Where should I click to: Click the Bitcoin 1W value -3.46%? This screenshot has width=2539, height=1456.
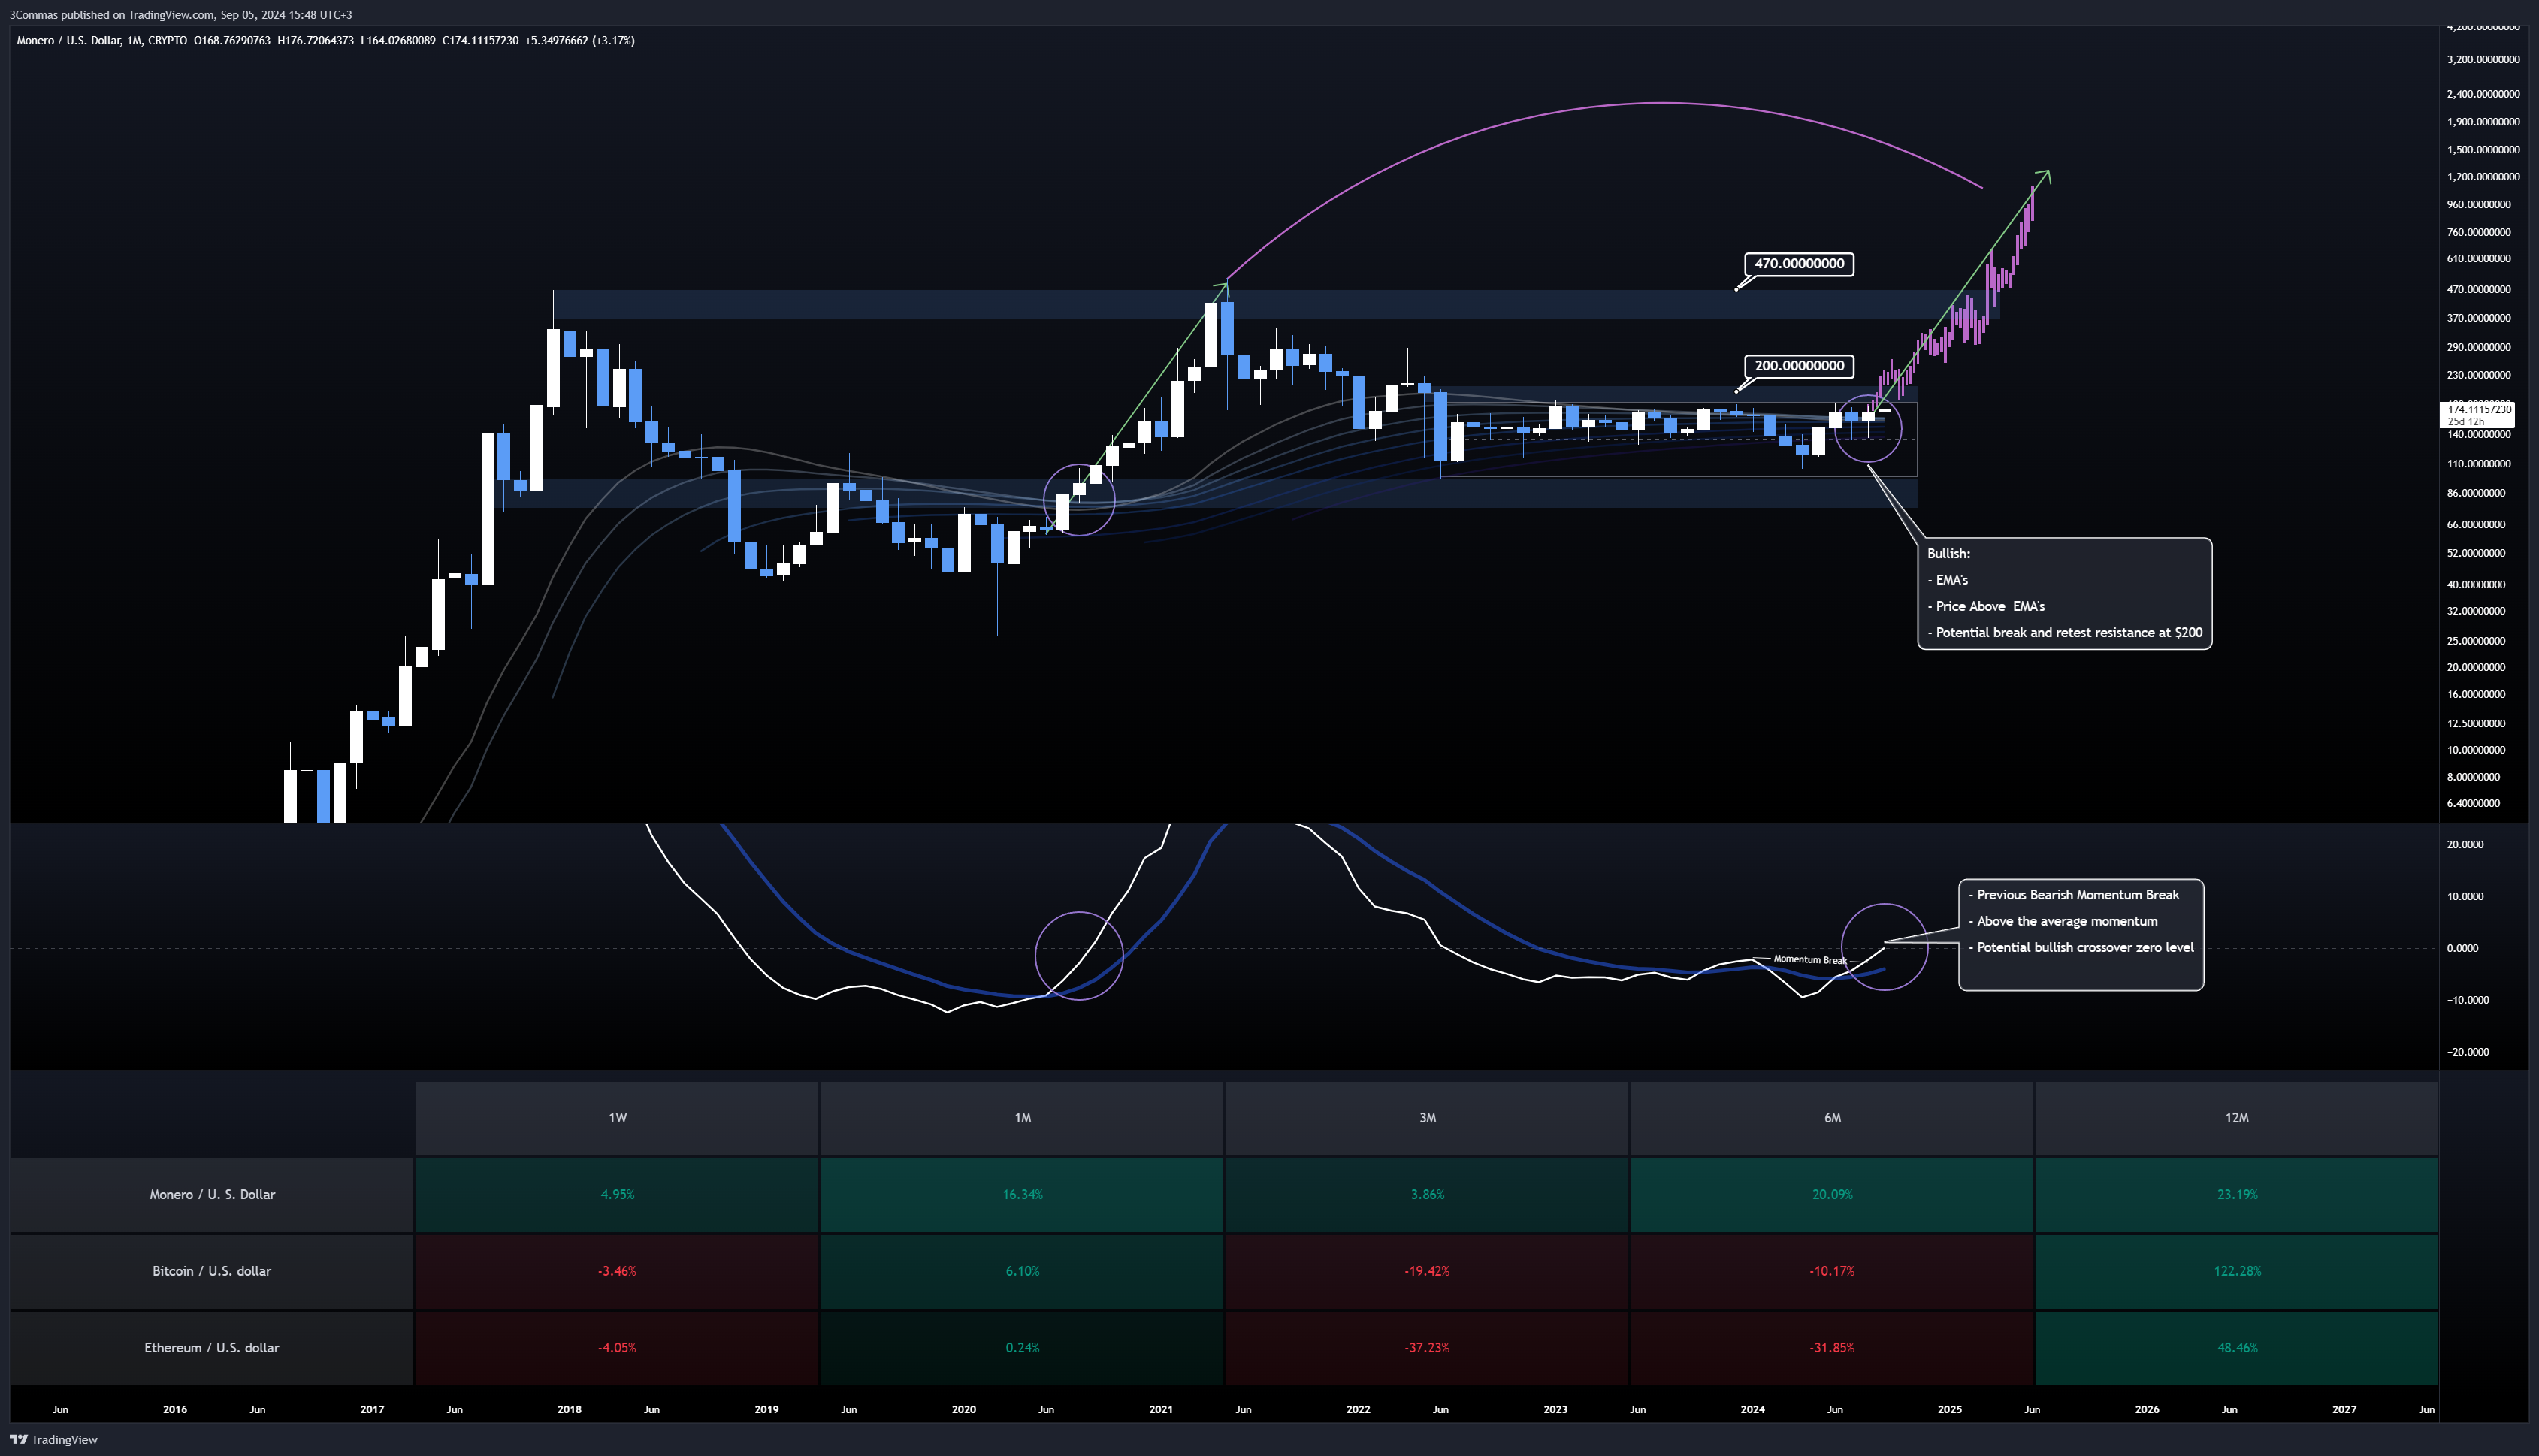point(617,1271)
